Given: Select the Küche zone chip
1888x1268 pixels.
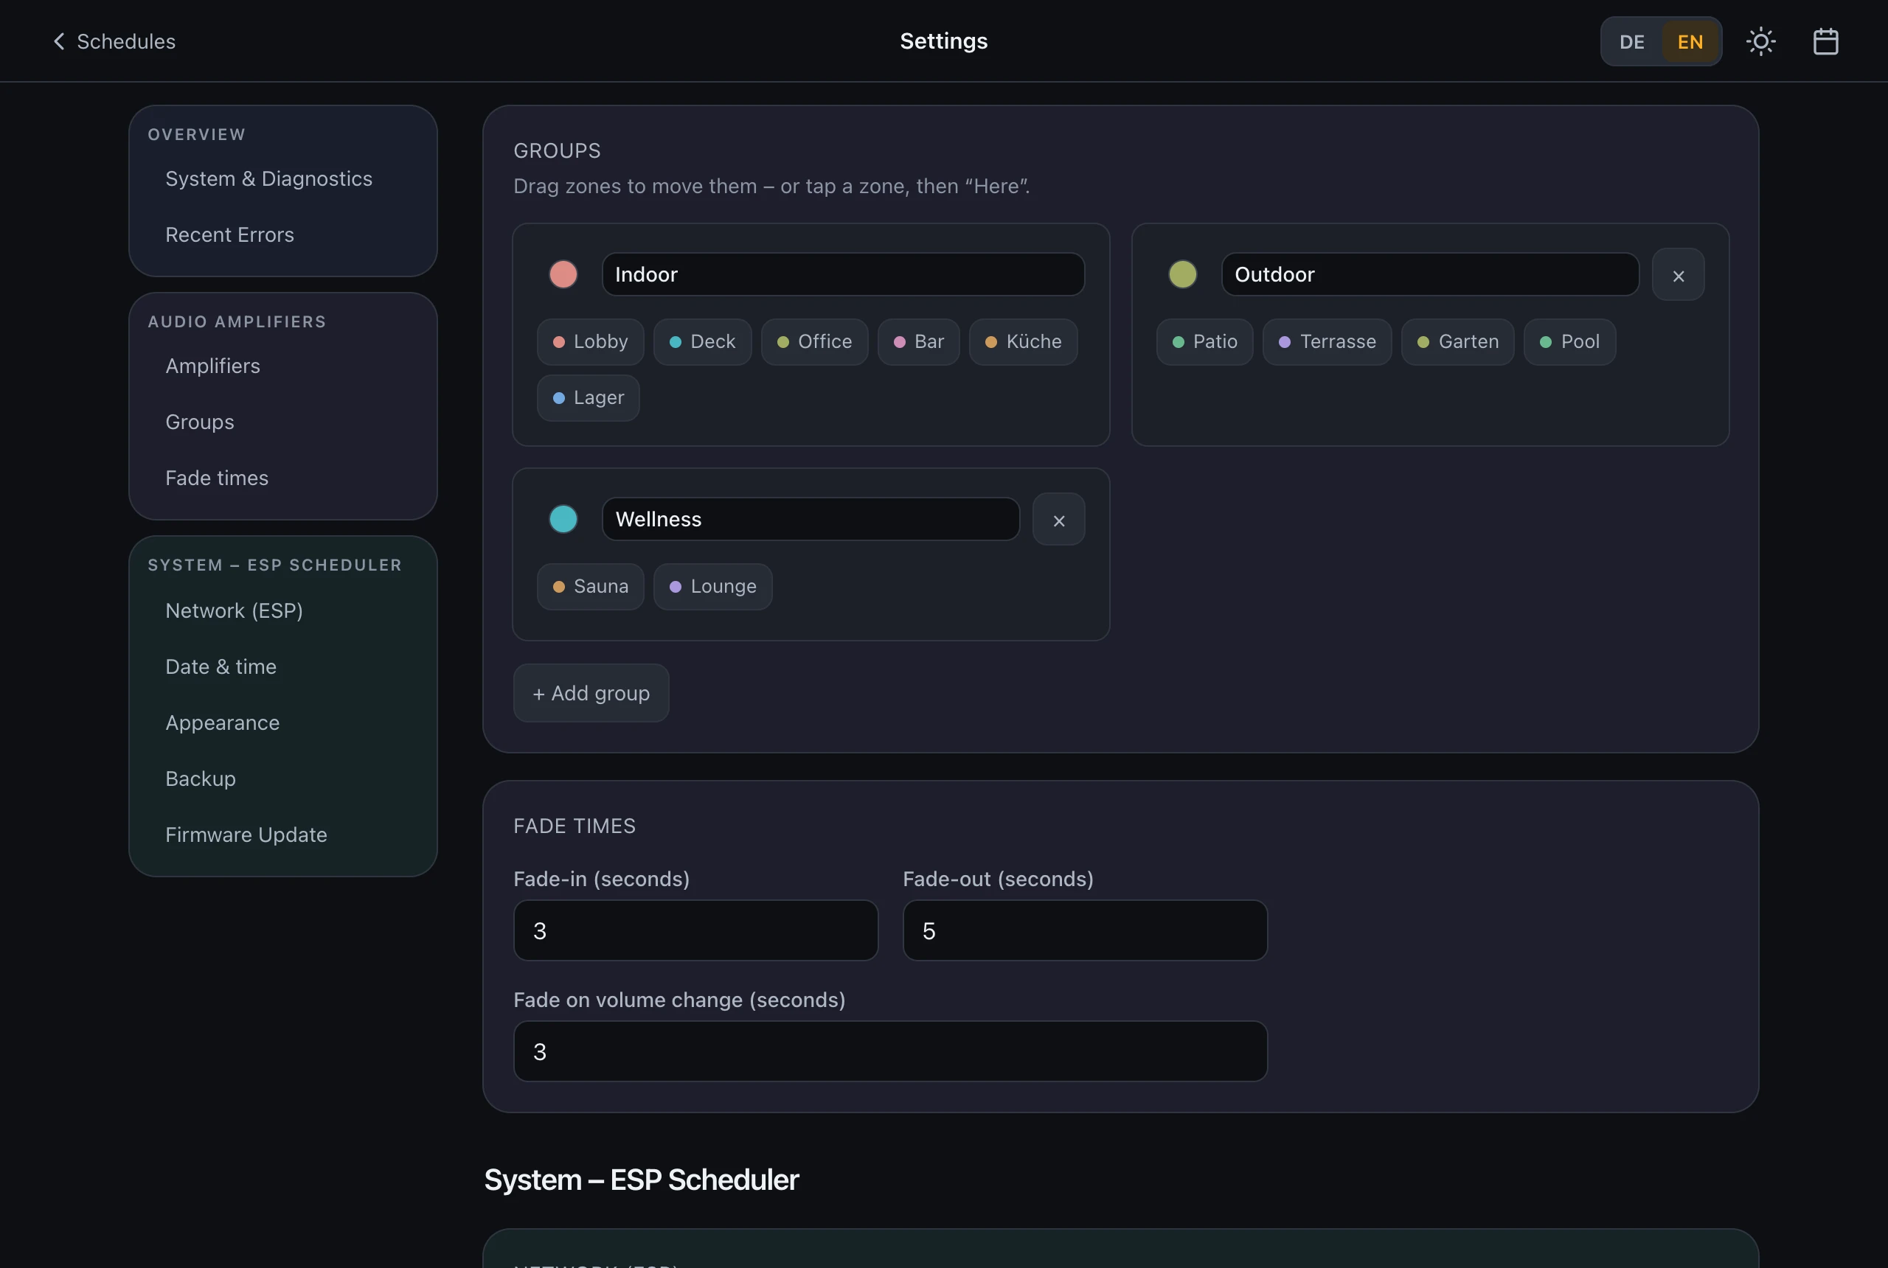Looking at the screenshot, I should coord(1023,342).
